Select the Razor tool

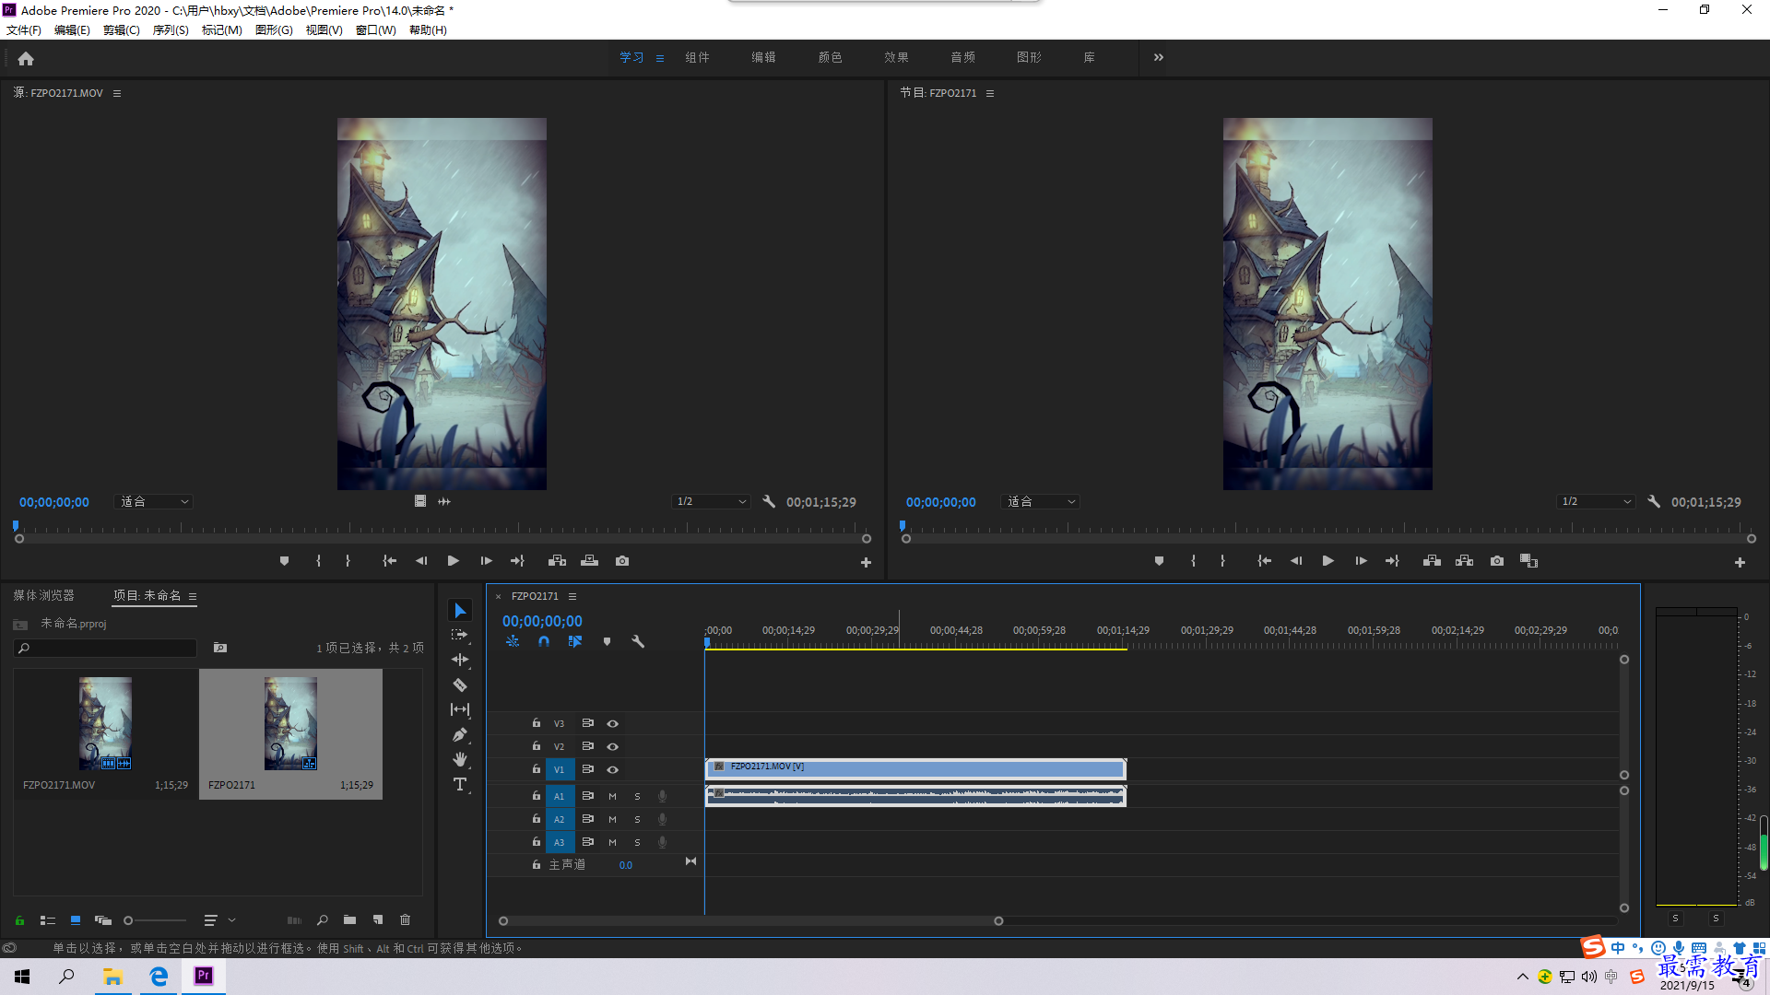click(x=460, y=685)
